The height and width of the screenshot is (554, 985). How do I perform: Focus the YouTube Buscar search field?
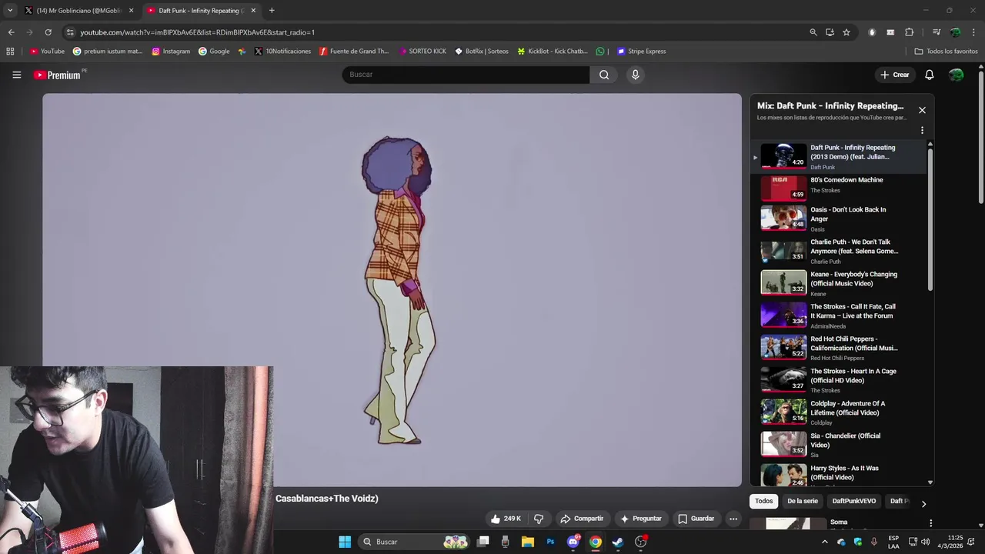pyautogui.click(x=466, y=75)
